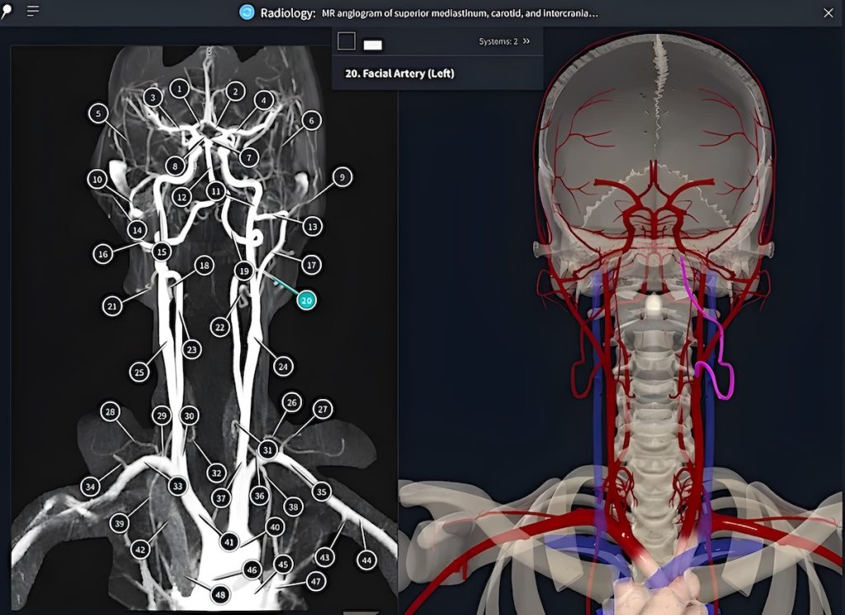Select marker 25 on the left carotid

click(x=138, y=373)
